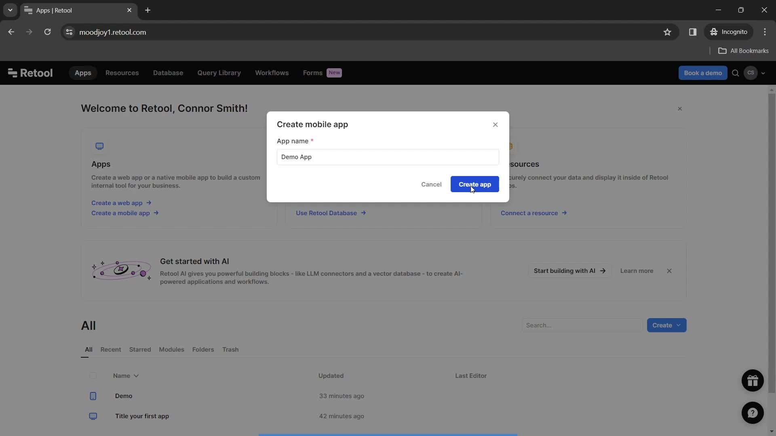Click the search icon in navbar
Viewport: 776px width, 436px height.
click(x=736, y=73)
